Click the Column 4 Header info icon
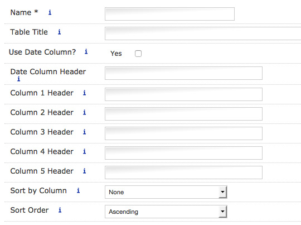301x225 pixels. pos(85,151)
